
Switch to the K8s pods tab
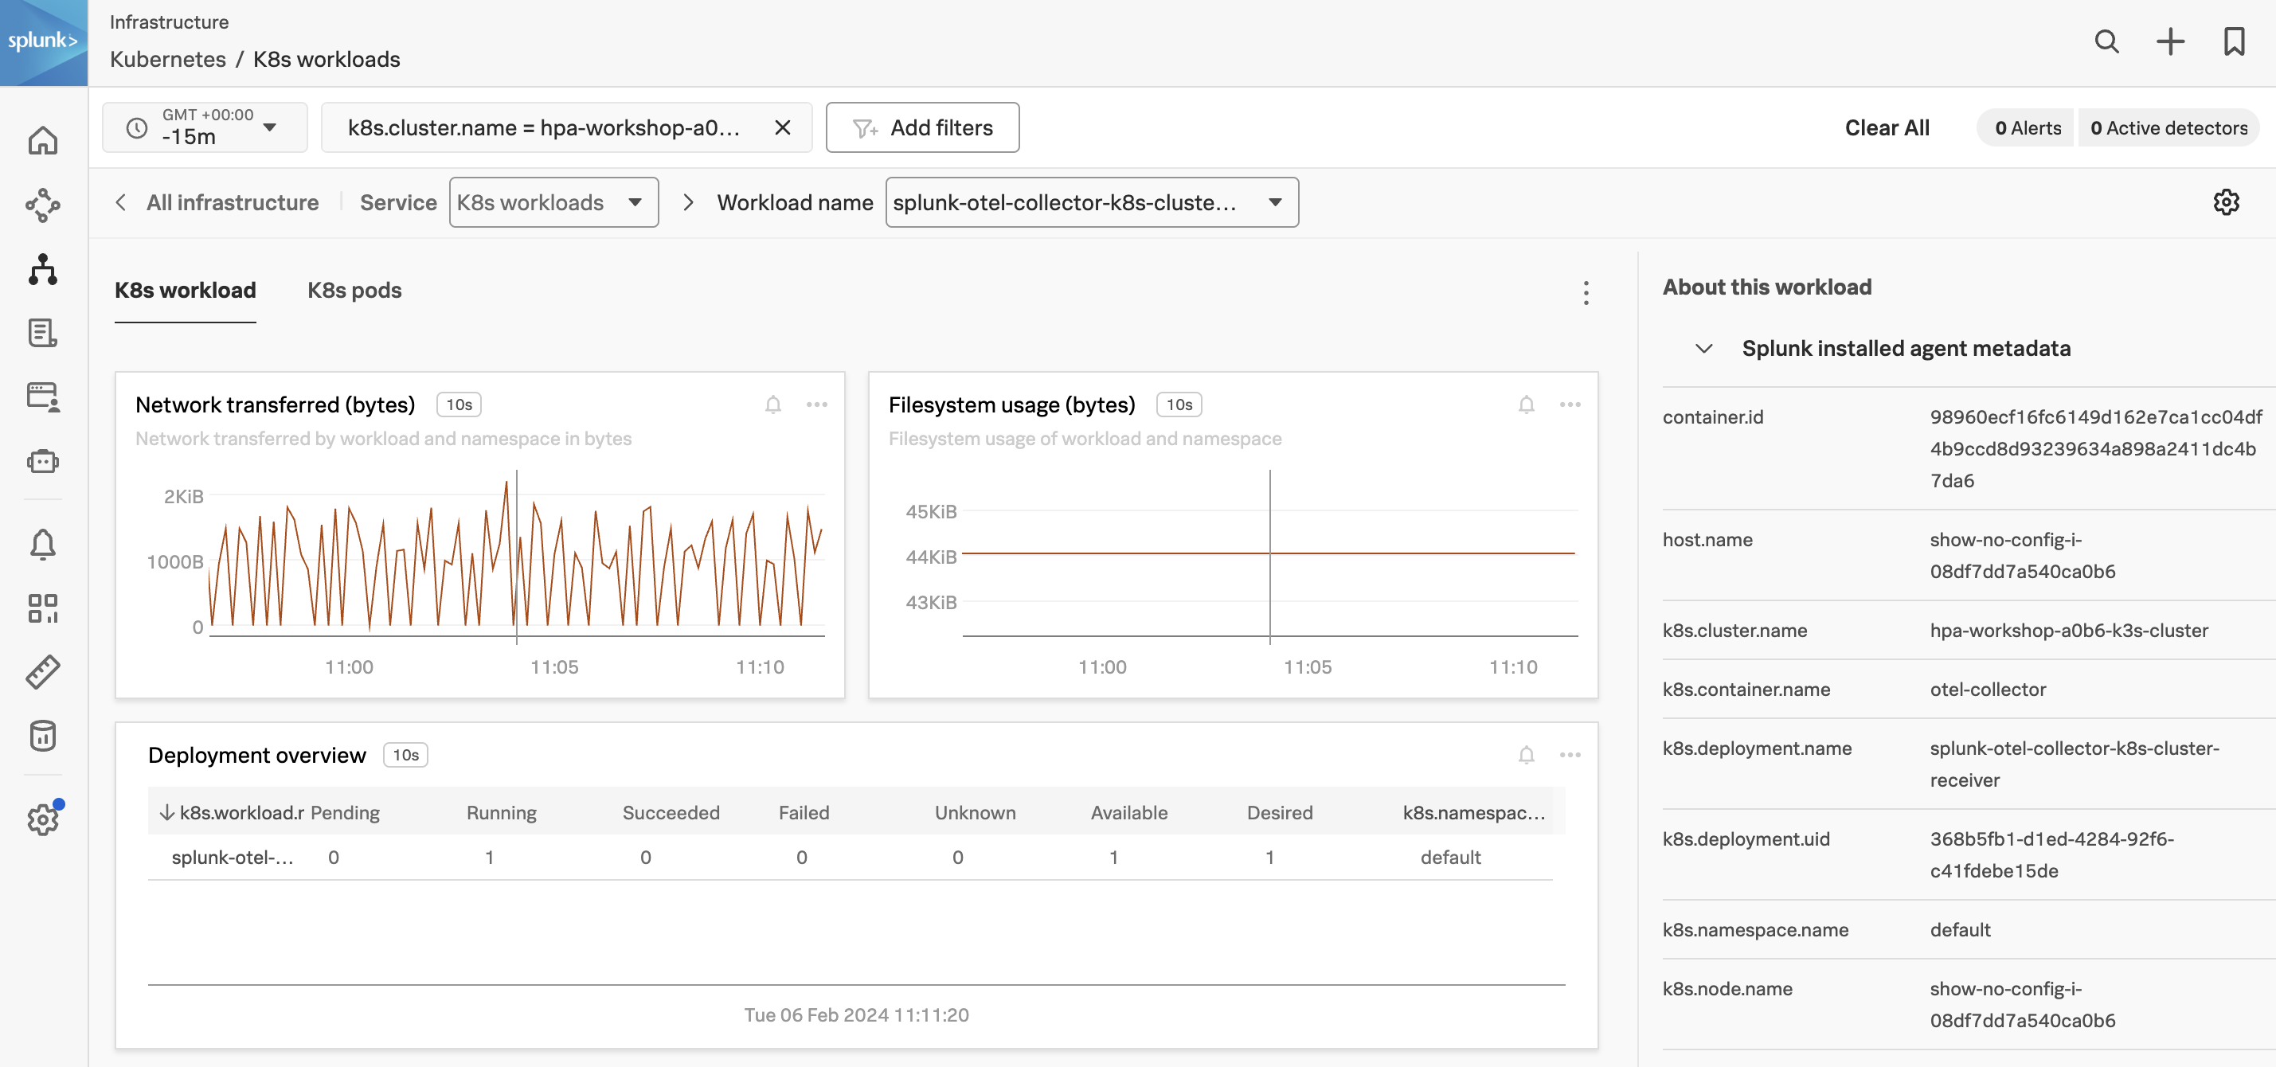pos(354,289)
